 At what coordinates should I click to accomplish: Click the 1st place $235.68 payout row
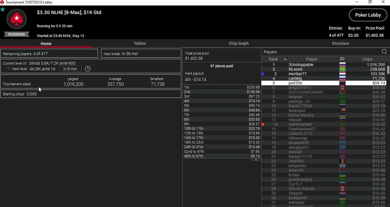[222, 87]
